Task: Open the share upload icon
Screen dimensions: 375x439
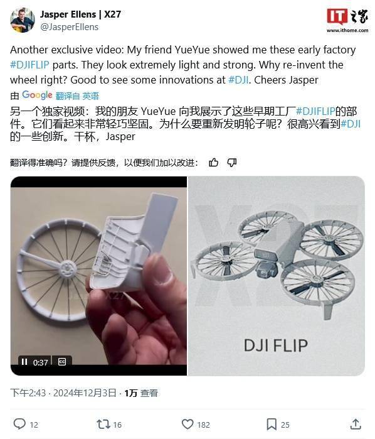Action: pos(356,424)
